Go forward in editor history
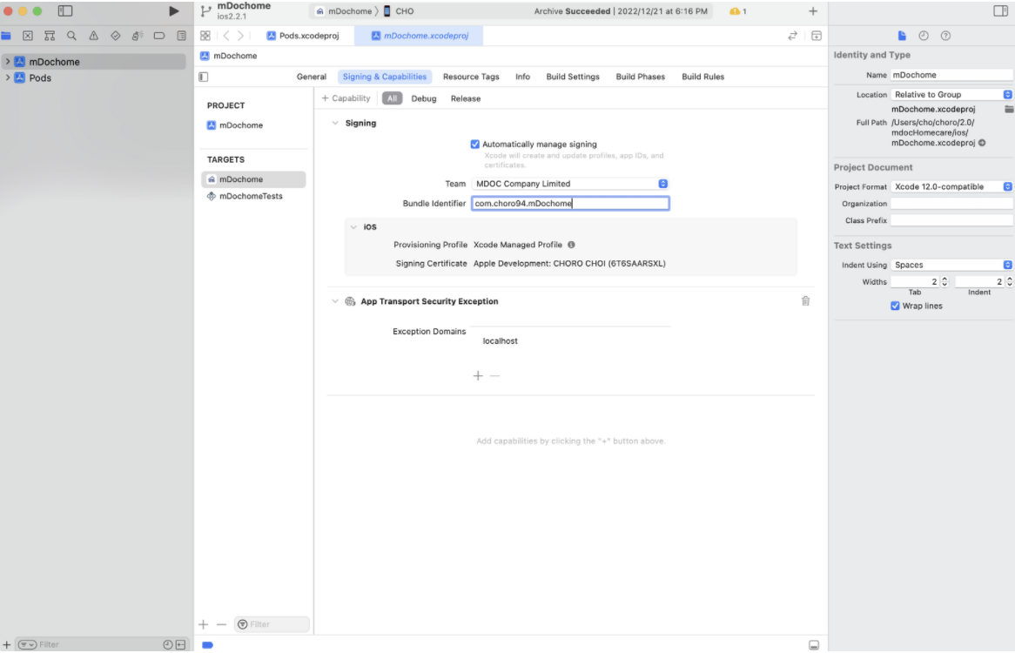1015x653 pixels. point(241,36)
